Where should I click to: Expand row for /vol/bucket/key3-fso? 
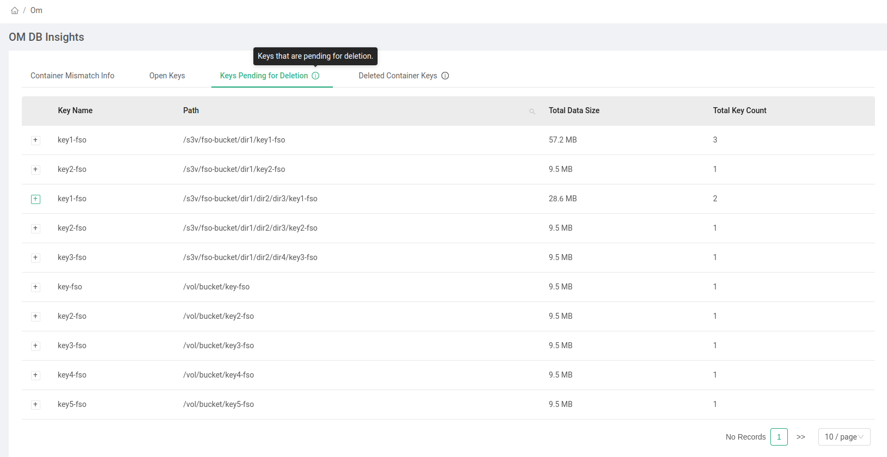point(35,346)
